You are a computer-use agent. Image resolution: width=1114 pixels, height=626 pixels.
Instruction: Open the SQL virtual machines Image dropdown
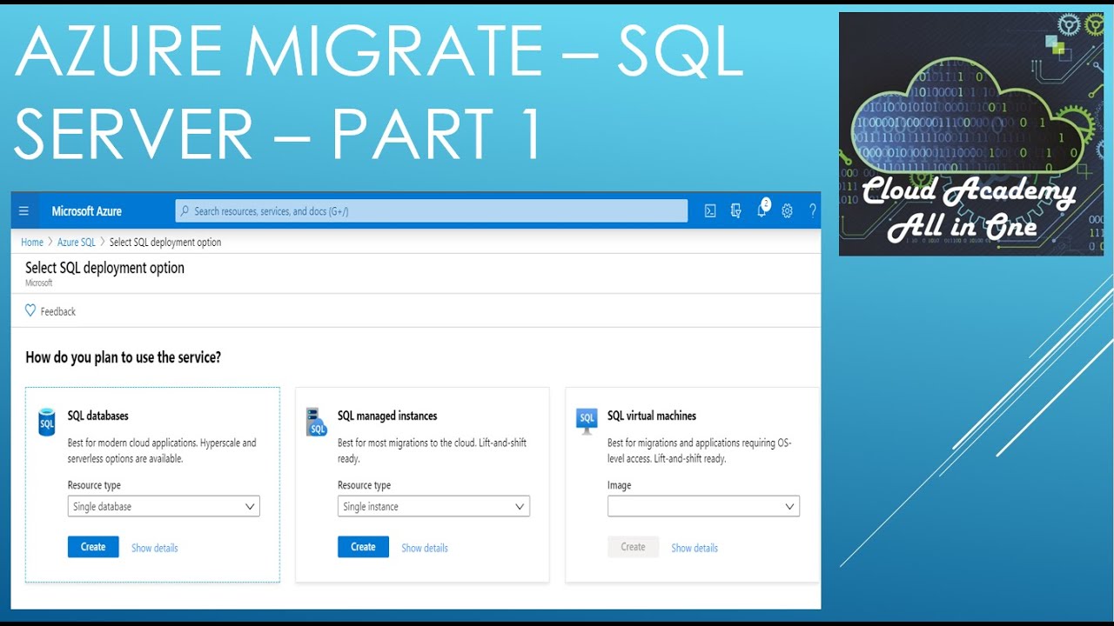pyautogui.click(x=703, y=506)
